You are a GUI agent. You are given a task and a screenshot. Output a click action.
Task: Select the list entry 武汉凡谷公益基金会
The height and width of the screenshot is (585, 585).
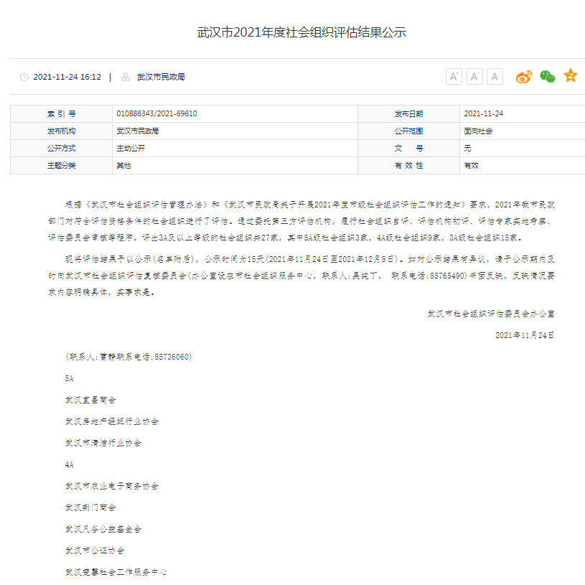pos(103,529)
